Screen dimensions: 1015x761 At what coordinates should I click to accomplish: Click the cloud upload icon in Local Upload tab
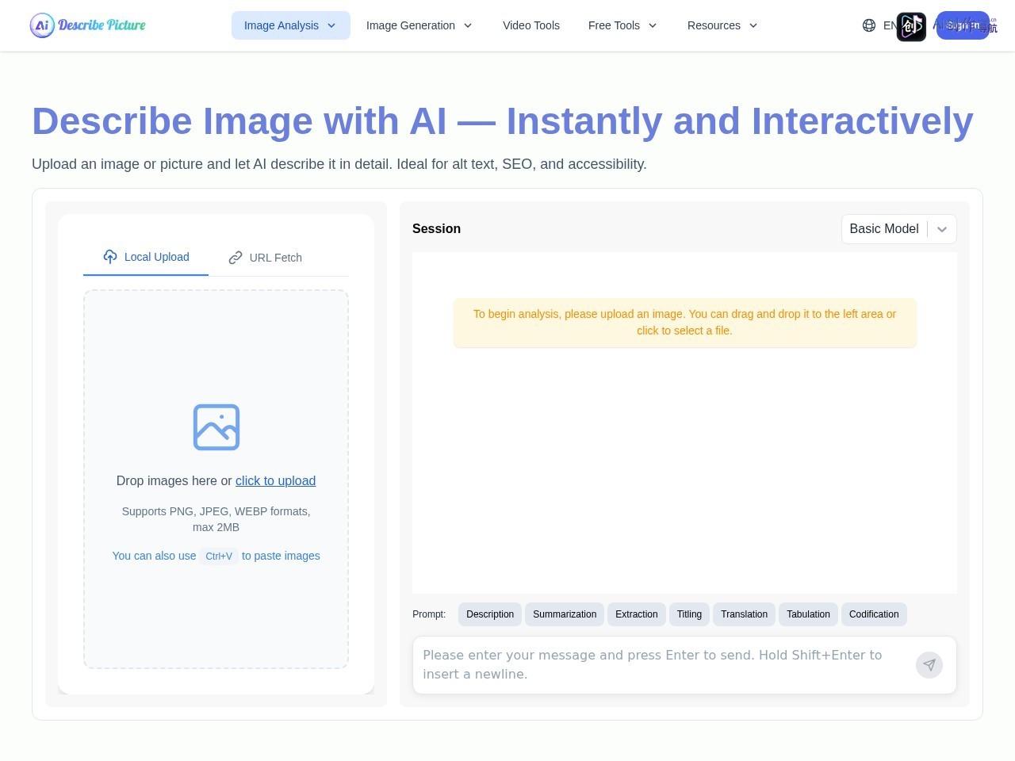(110, 256)
